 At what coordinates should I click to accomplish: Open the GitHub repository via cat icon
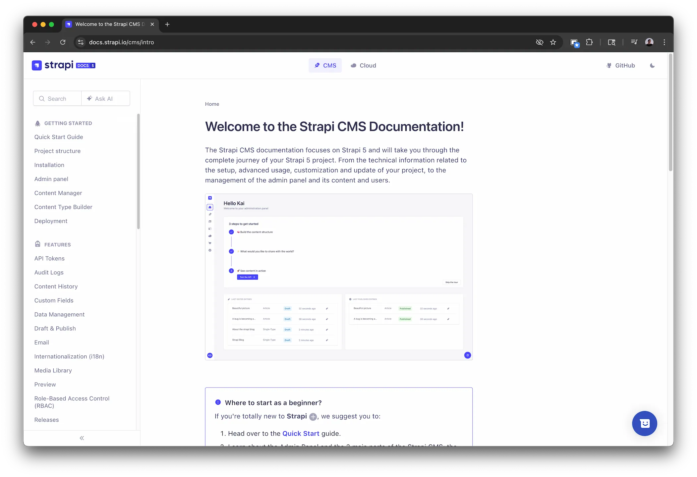point(609,65)
